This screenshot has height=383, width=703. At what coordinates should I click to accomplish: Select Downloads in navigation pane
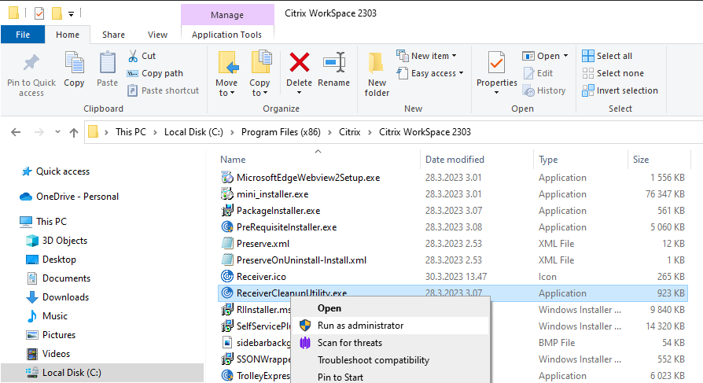point(65,297)
